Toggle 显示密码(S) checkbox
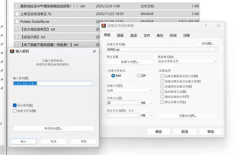 (x=15, y=105)
